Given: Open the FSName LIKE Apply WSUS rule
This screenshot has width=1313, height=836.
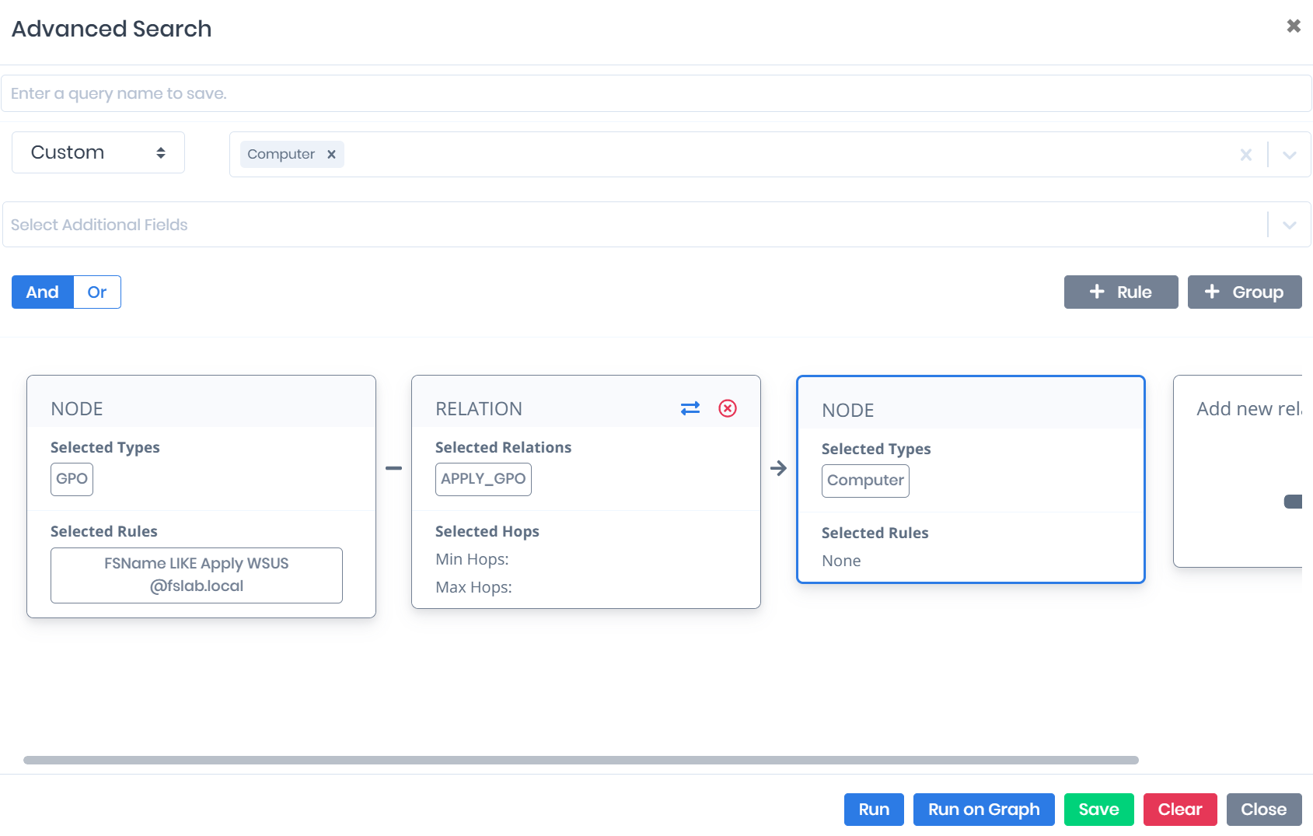Looking at the screenshot, I should 196,575.
